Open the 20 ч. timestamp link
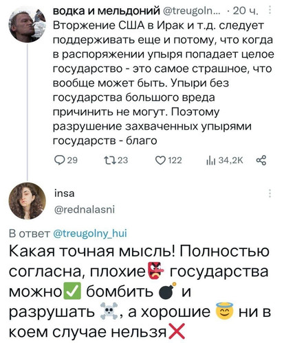 pos(245,11)
